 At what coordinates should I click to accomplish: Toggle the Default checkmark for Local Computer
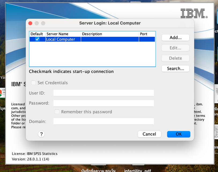[x=37, y=39]
